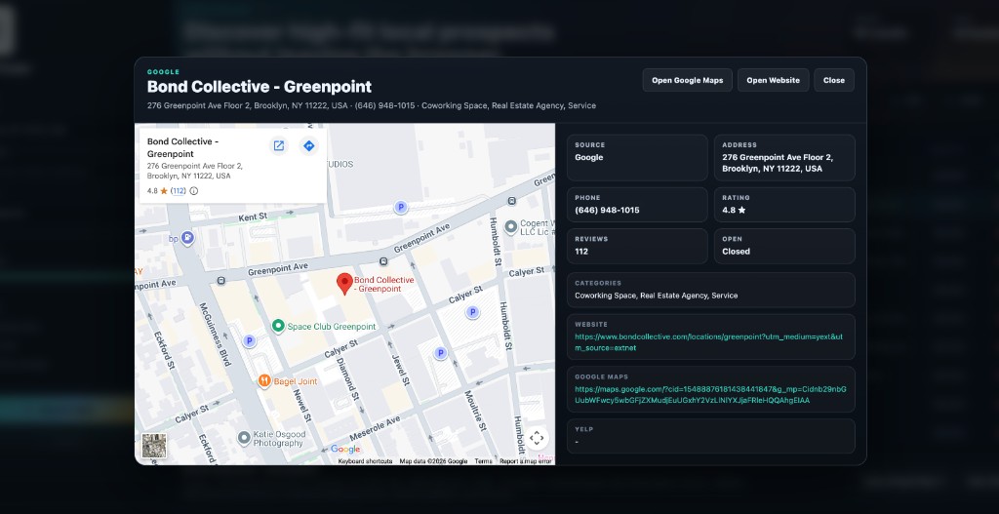Open the 112 reviews link in map card
The height and width of the screenshot is (514, 999).
pyautogui.click(x=179, y=190)
